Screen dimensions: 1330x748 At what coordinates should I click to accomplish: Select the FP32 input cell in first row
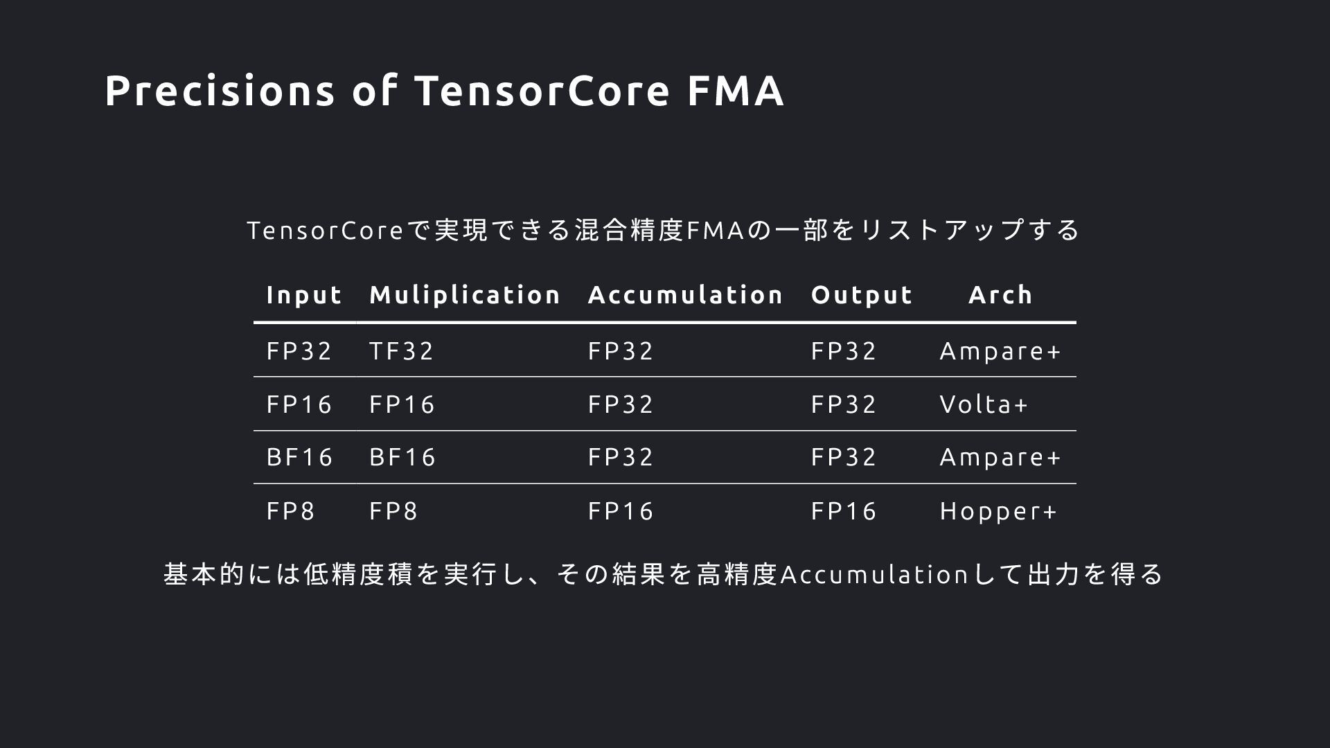[299, 351]
